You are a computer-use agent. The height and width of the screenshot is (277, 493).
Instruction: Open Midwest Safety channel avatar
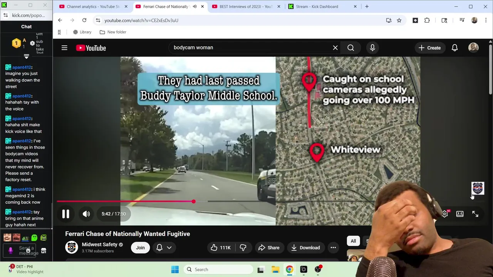pos(72,247)
